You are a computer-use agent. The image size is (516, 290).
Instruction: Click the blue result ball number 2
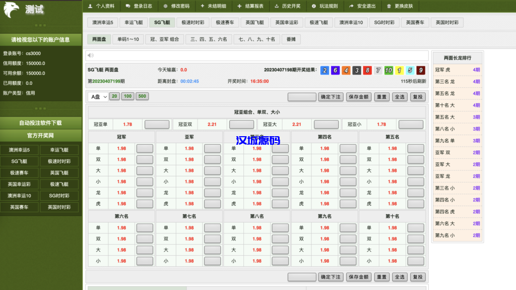[x=325, y=70]
